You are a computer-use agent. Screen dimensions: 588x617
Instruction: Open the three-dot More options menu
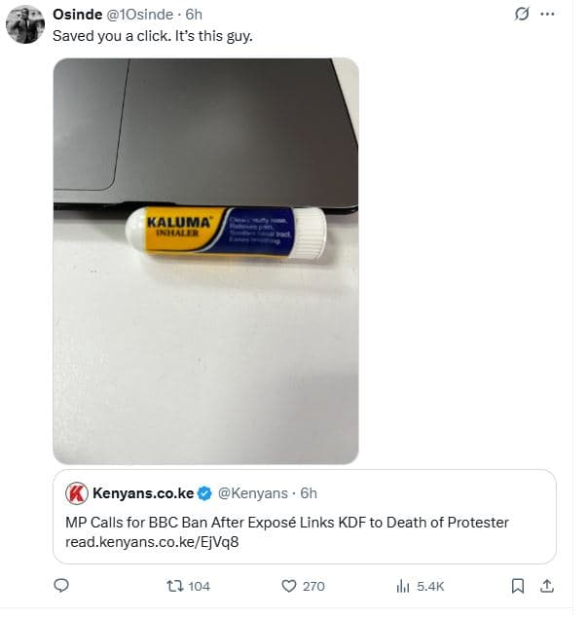point(549,15)
